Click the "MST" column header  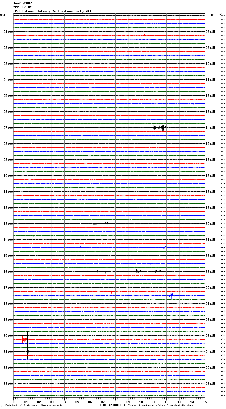point(3,15)
